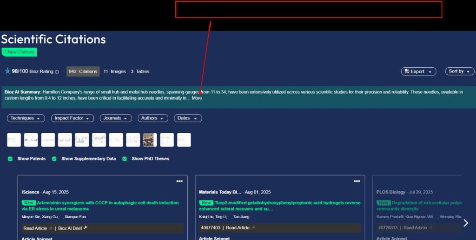Image resolution: width=476 pixels, height=240 pixels.
Task: Open the brown photo image thumbnail
Action: [x=149, y=140]
